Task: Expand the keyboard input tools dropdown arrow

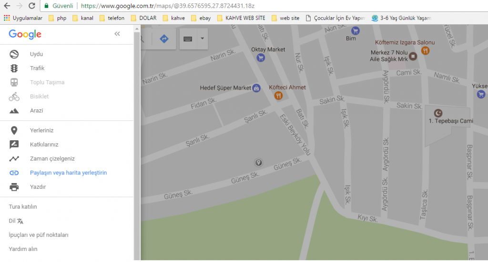Action: point(202,39)
